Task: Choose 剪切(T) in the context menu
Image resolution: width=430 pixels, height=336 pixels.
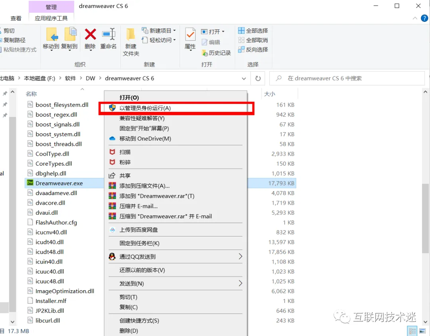Action: [176, 297]
